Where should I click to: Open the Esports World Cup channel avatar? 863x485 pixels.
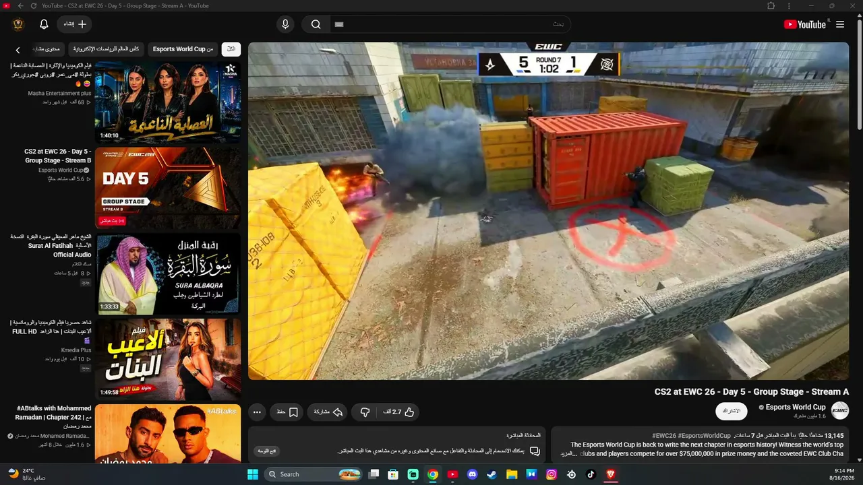(840, 410)
